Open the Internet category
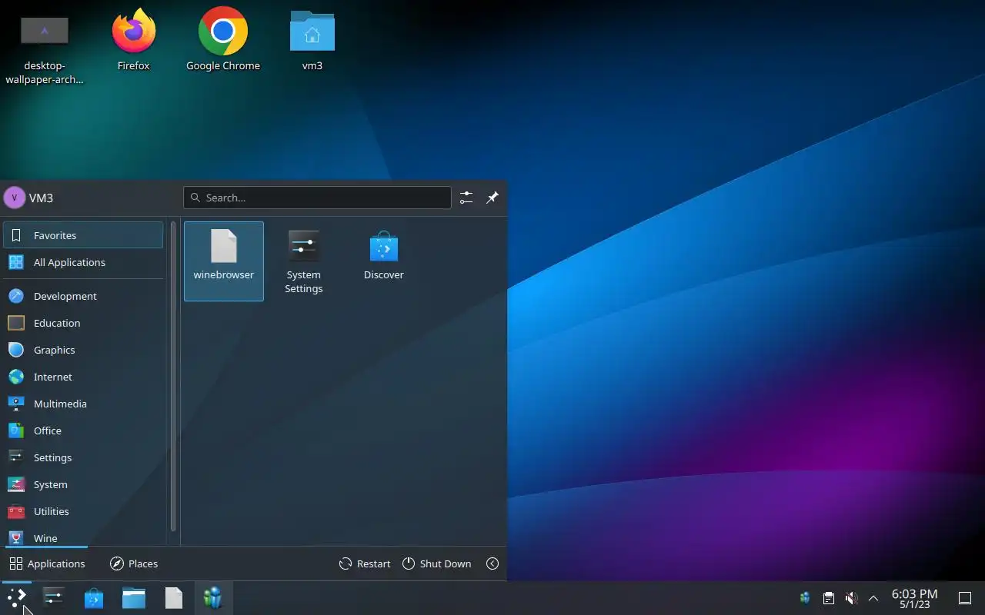This screenshot has width=985, height=615. coord(83,377)
